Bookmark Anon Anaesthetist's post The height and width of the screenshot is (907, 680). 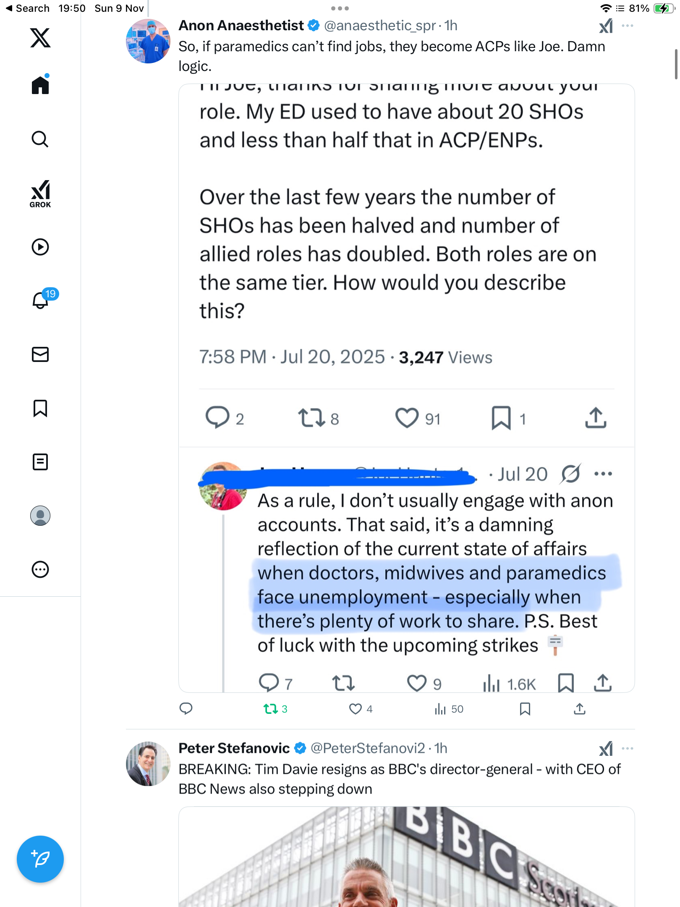pos(525,709)
